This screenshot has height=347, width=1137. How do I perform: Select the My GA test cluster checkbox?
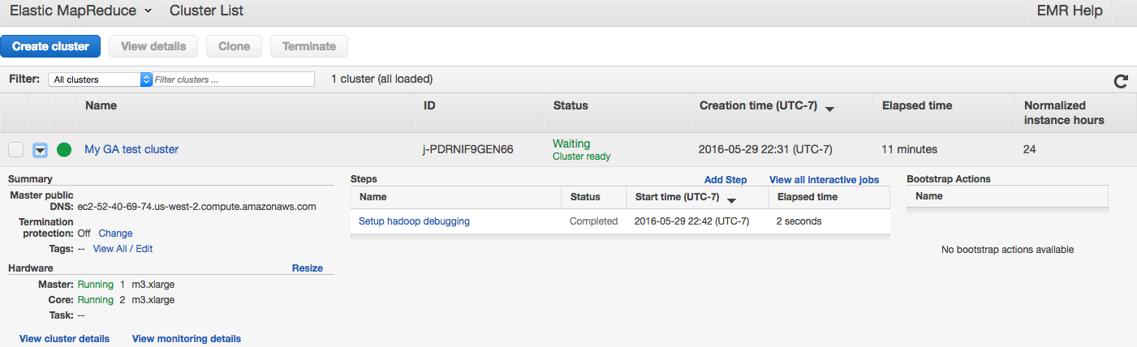tap(16, 150)
